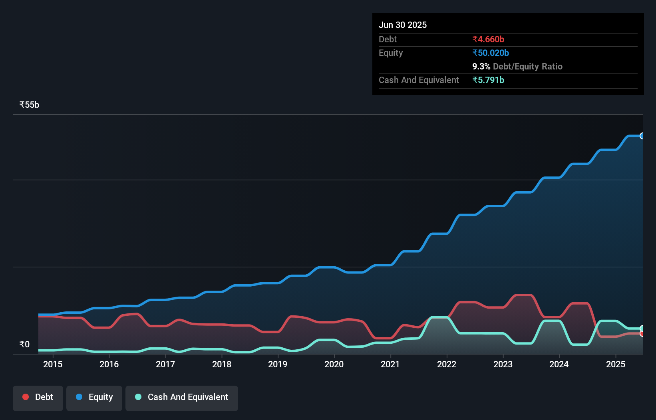The height and width of the screenshot is (420, 656).
Task: Toggle the Debt series legend button
Action: click(38, 397)
